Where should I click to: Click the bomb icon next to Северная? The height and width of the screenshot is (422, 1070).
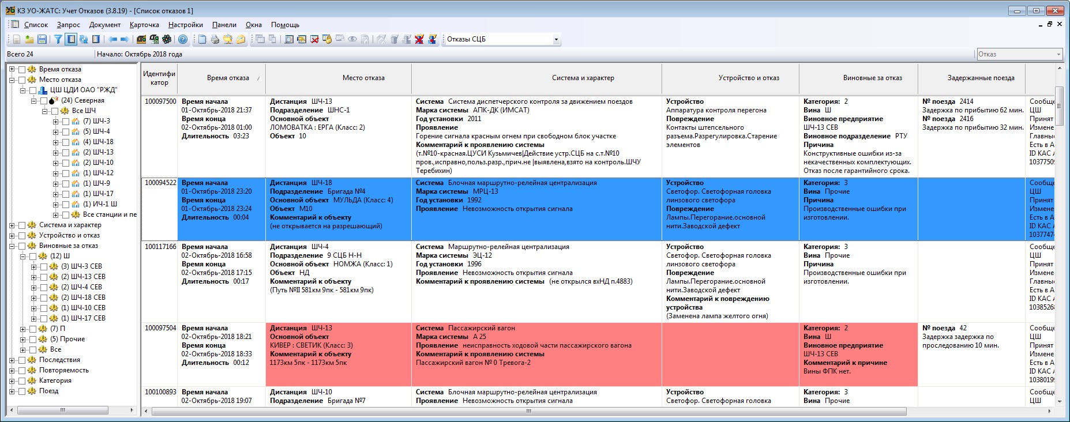click(x=53, y=100)
